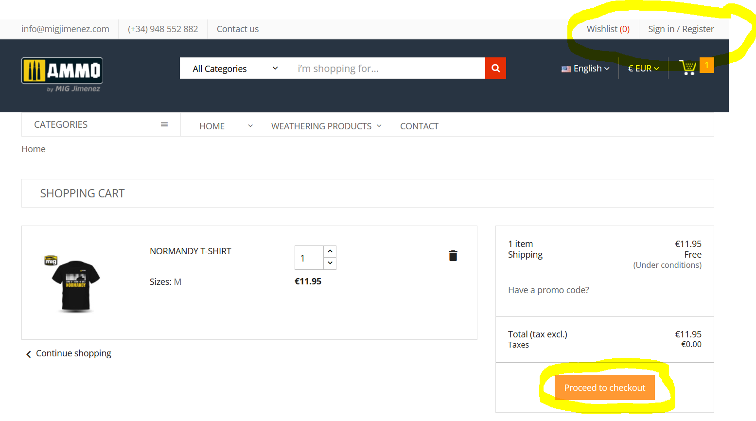756x421 pixels.
Task: Click the (Under conditions) shipping note
Action: 668,265
